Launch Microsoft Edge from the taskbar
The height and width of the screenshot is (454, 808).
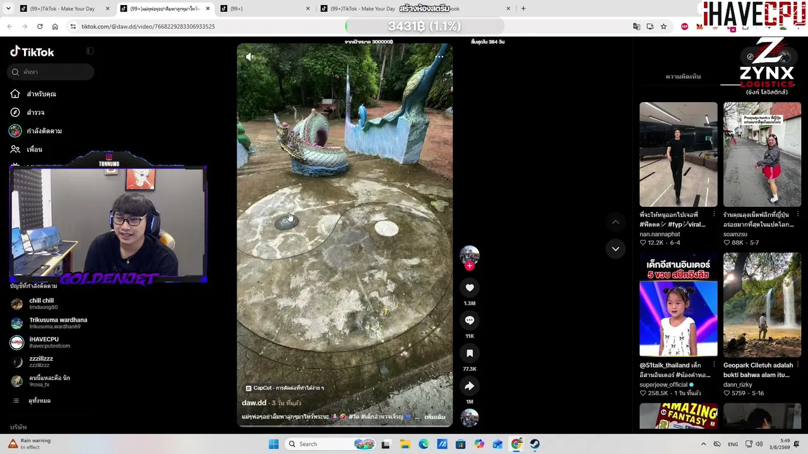[424, 444]
